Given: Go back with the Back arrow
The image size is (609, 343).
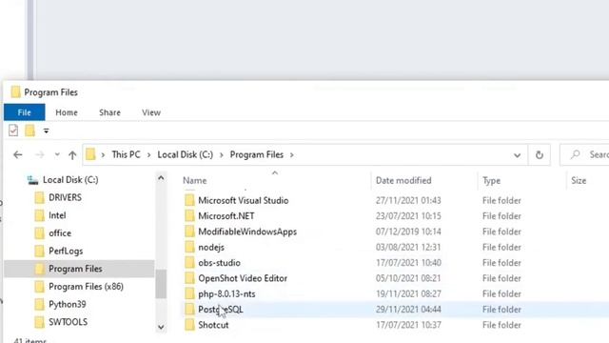Looking at the screenshot, I should coord(17,154).
